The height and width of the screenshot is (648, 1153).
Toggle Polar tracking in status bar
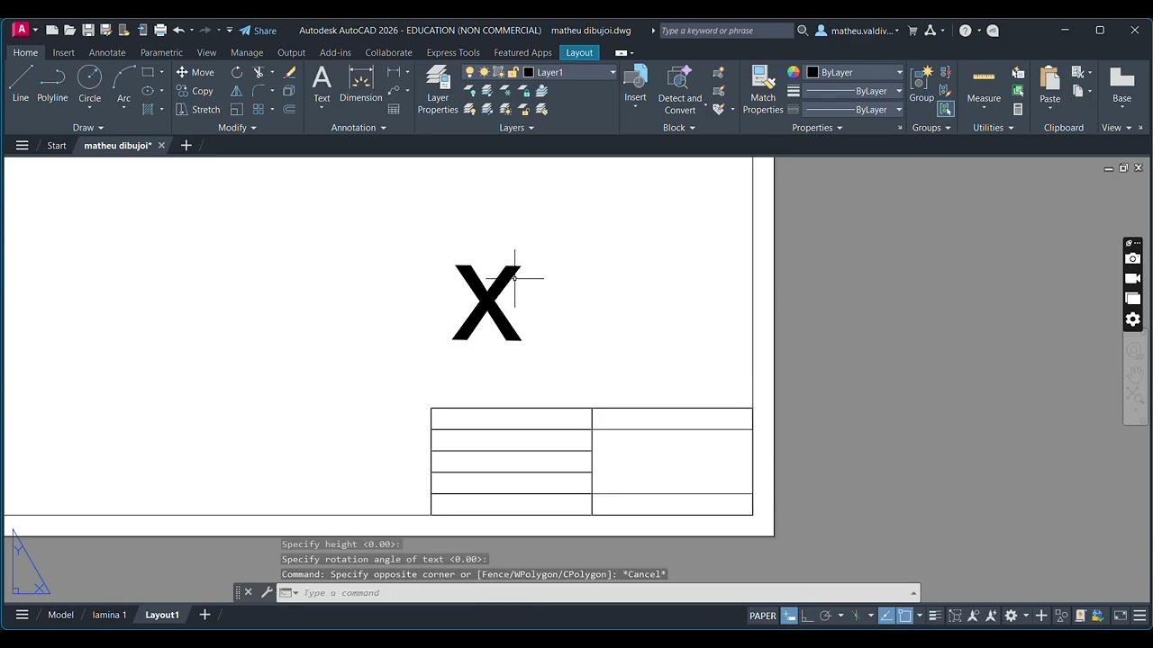click(x=825, y=616)
